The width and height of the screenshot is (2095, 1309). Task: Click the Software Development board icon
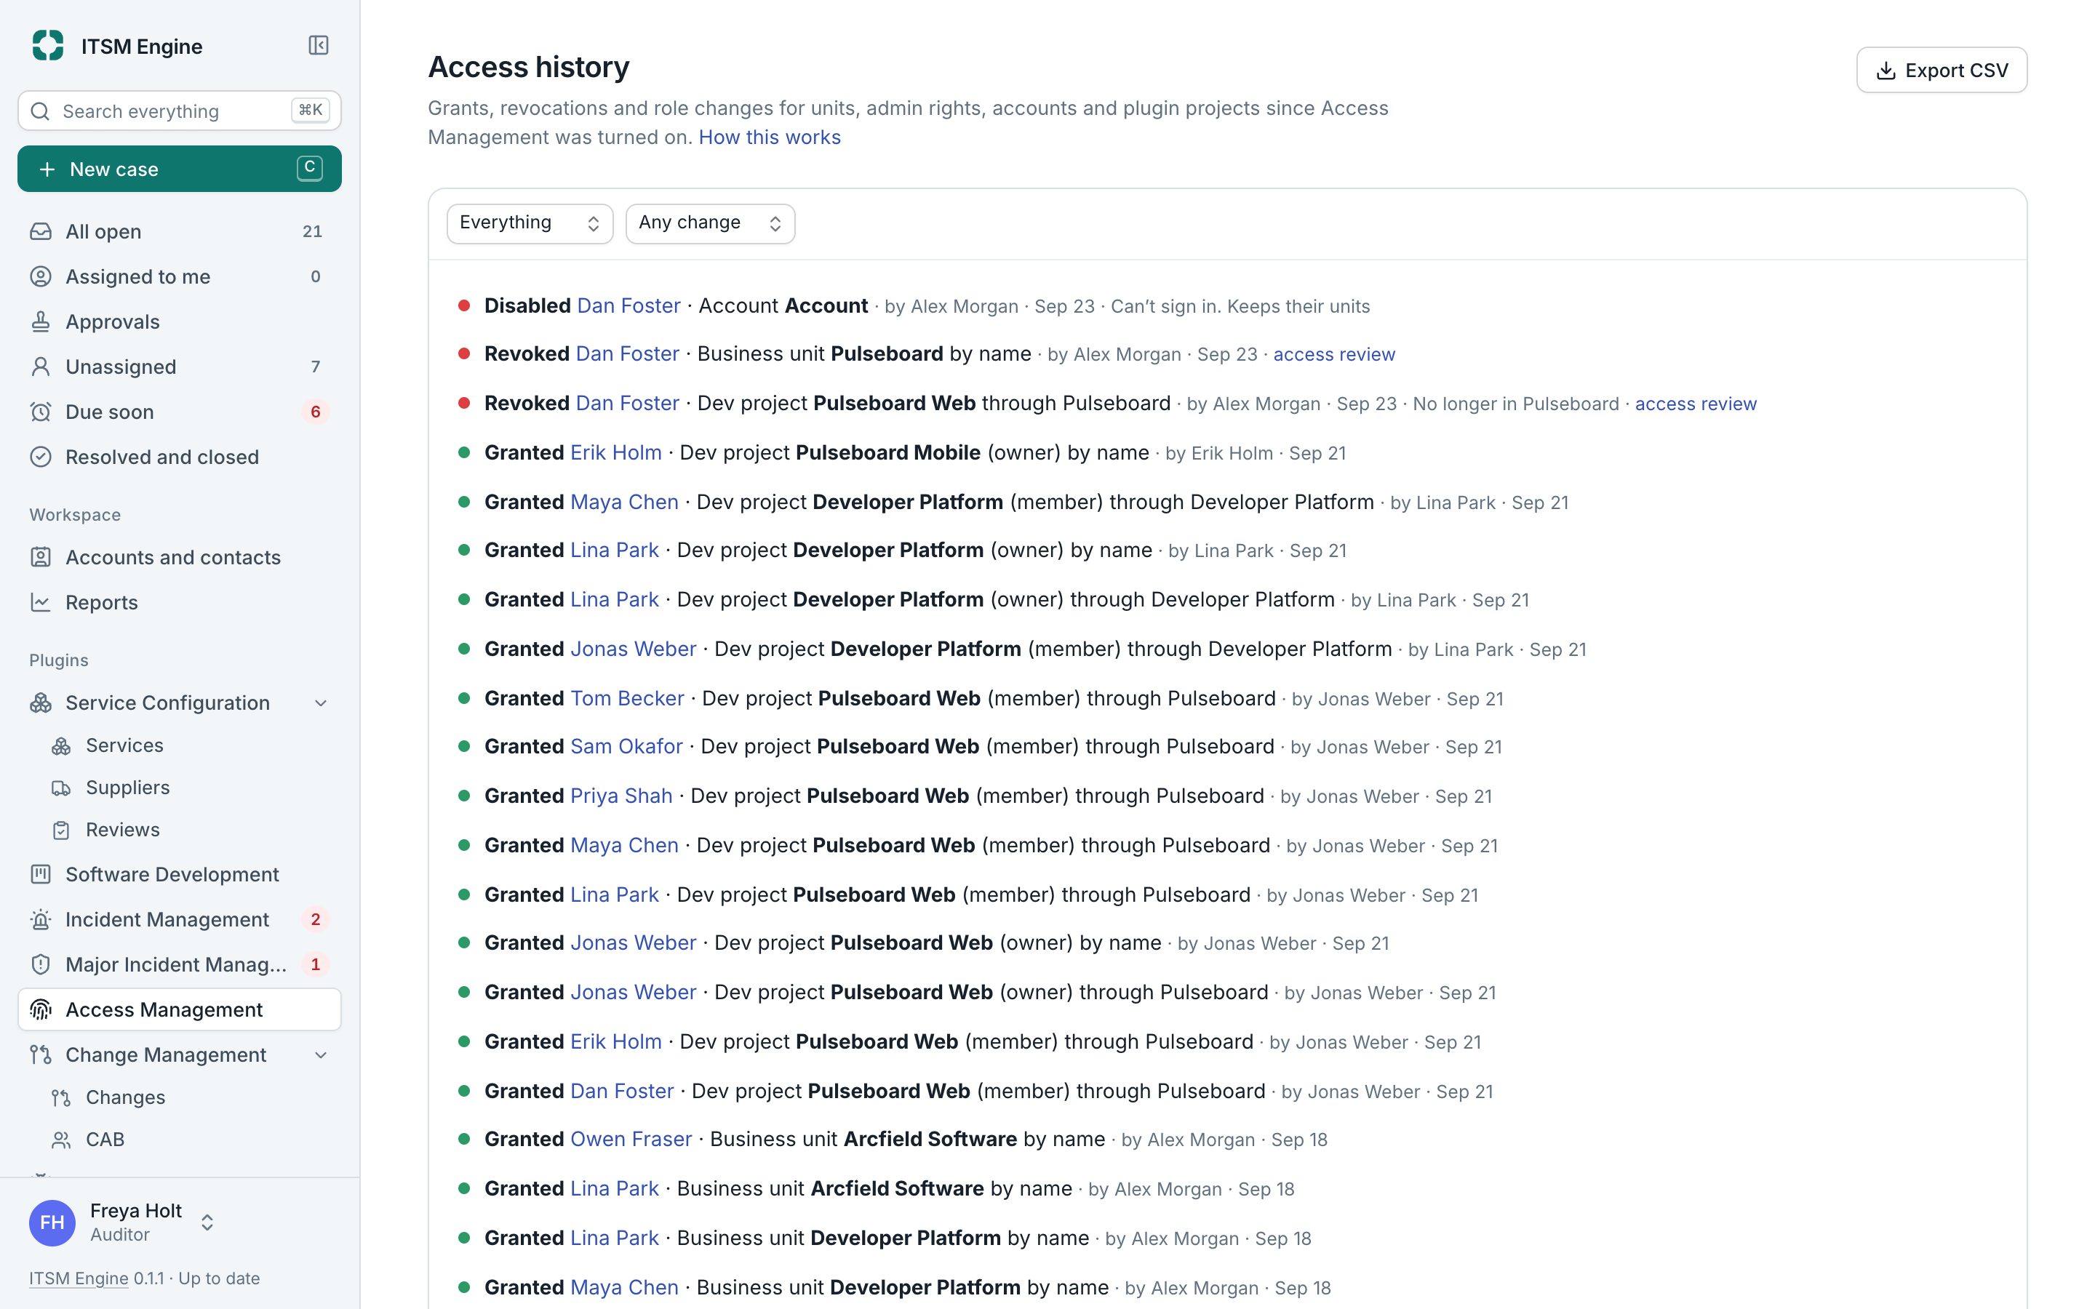tap(41, 873)
